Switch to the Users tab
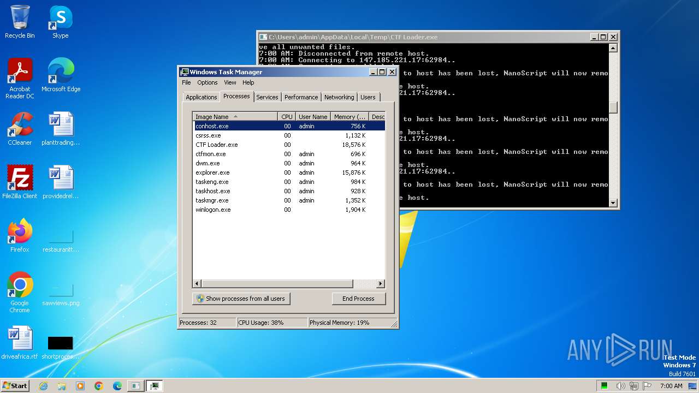The height and width of the screenshot is (393, 699). point(368,97)
